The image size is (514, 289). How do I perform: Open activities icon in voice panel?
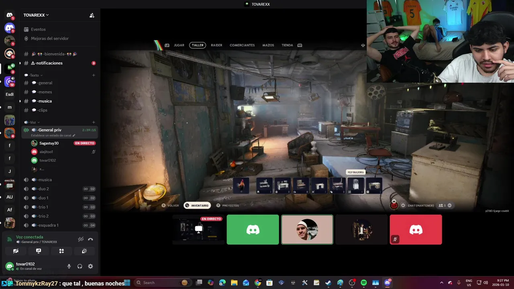coord(61,251)
